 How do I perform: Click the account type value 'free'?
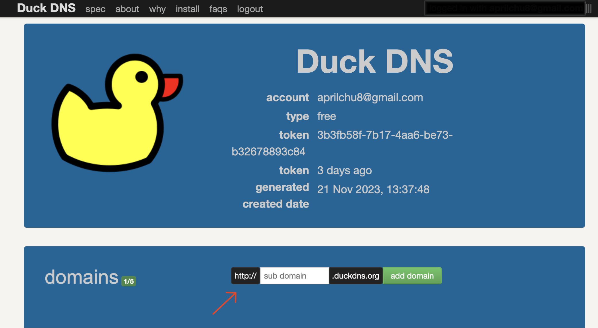coord(327,116)
